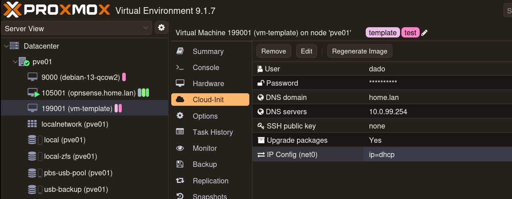512x199 pixels.
Task: Select the User row
Action: [382, 69]
